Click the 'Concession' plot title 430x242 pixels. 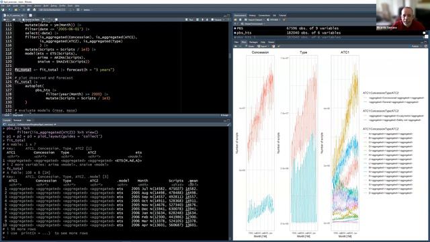tap(260, 52)
